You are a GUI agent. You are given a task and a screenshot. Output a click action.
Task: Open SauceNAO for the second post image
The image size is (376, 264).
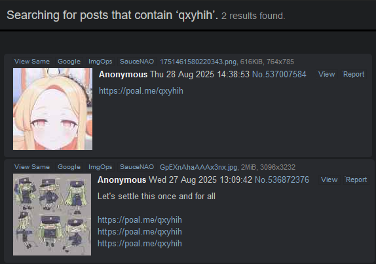click(x=137, y=167)
